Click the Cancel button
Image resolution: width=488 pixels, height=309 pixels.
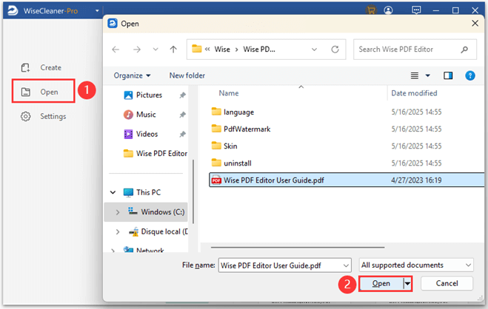coord(447,284)
